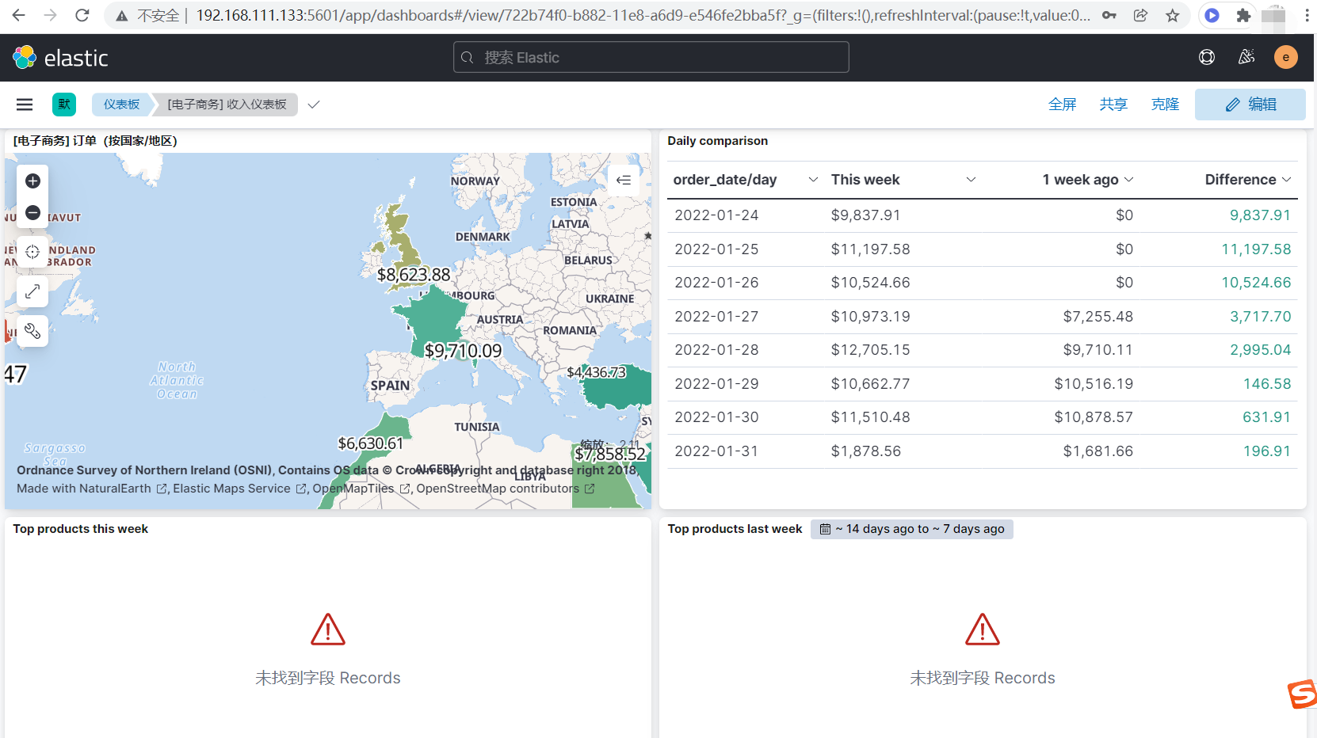Click the $8,623.88 map label
This screenshot has height=738, width=1317.
tap(414, 275)
